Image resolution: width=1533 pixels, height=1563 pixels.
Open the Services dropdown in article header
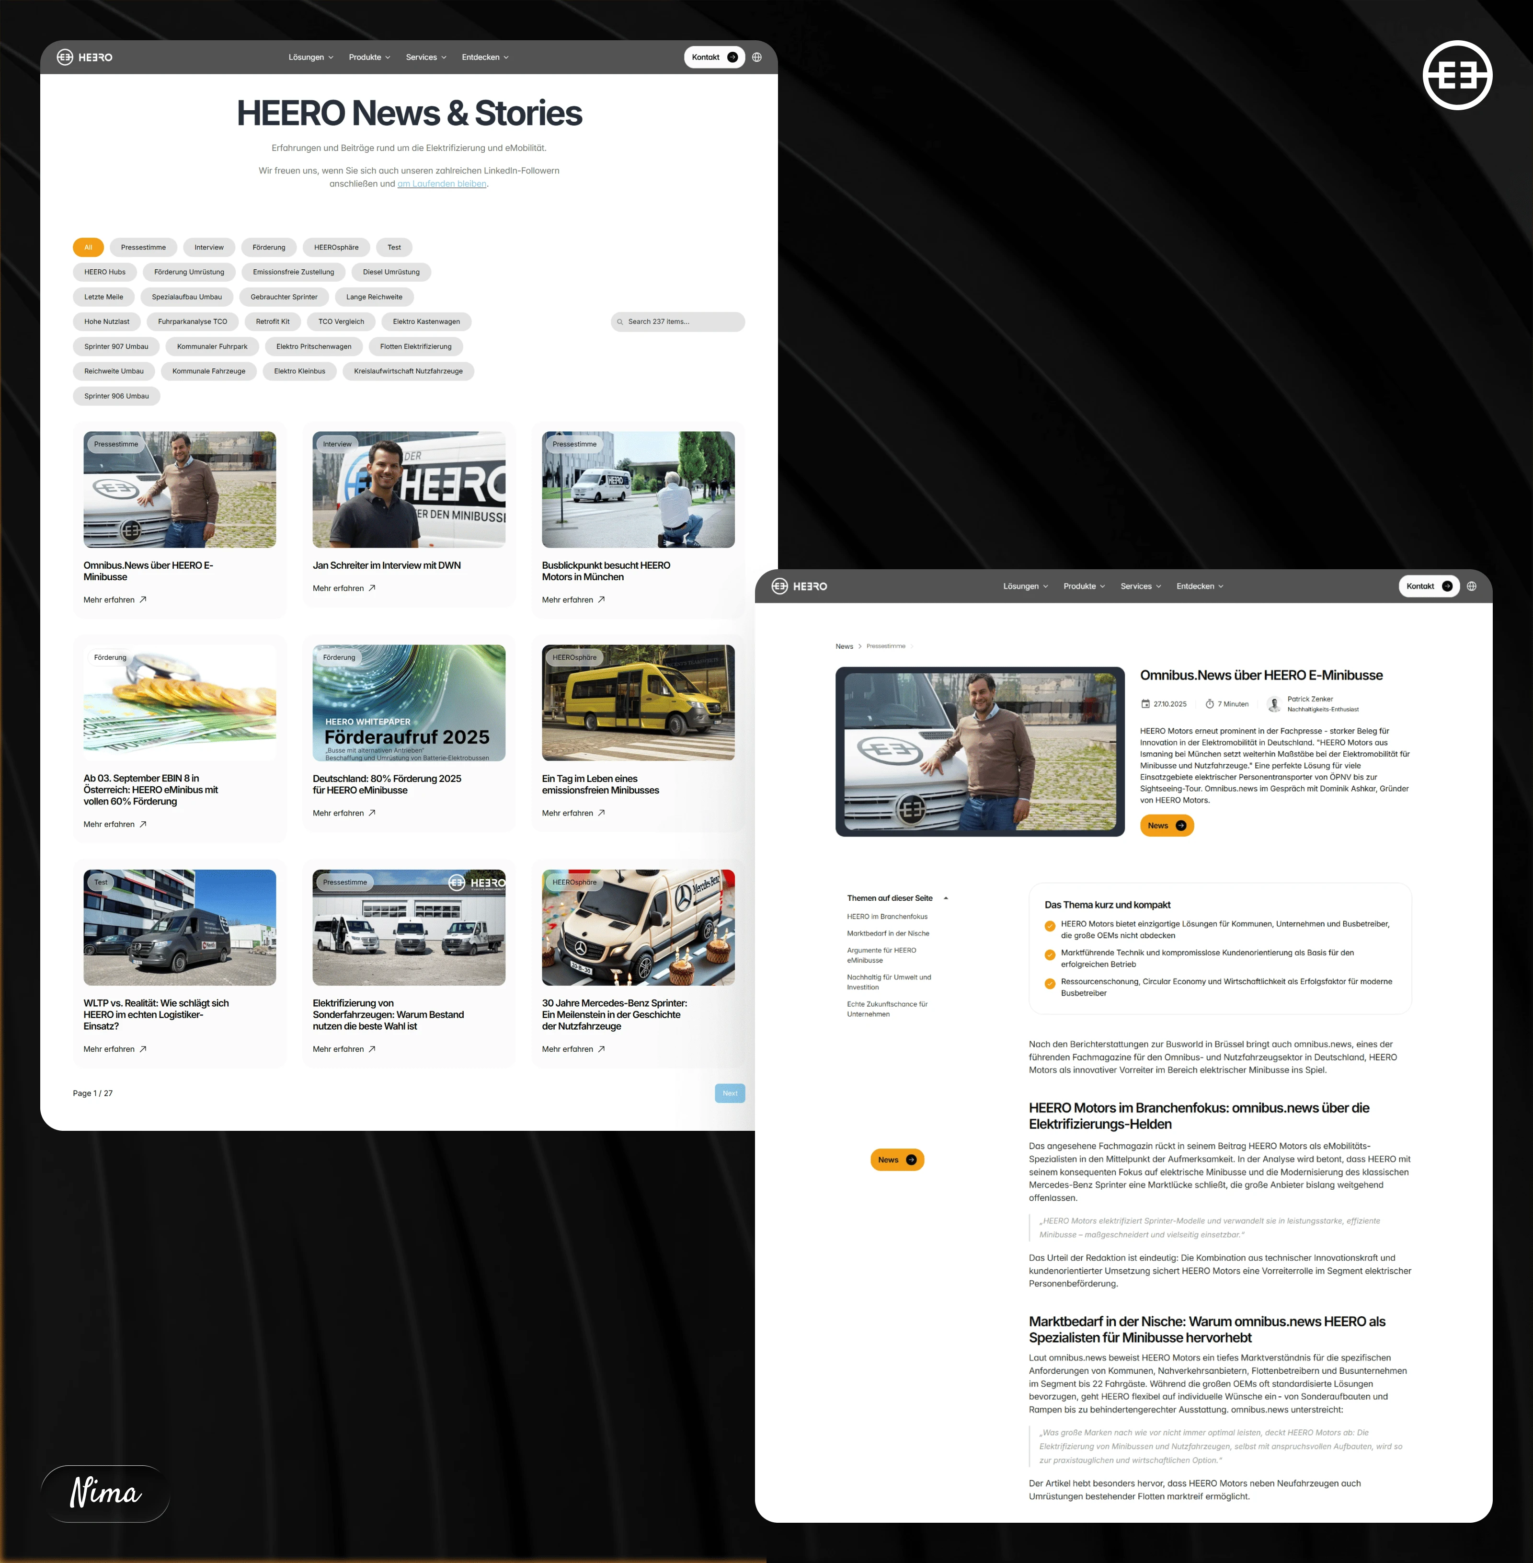1140,586
